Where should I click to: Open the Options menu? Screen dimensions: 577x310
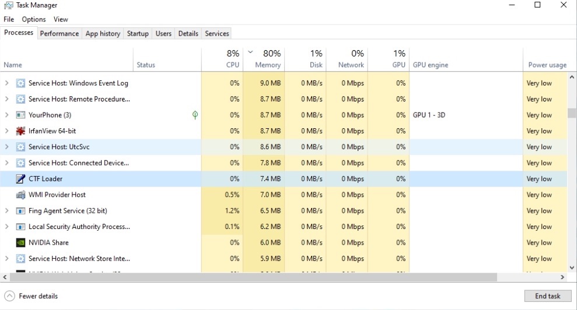pos(34,19)
